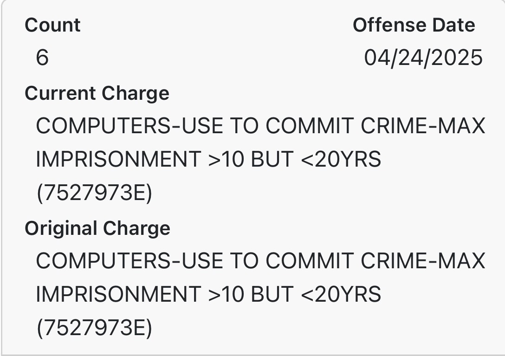Viewport: 505px width, 356px height.
Task: Click the word BUT under Current Charge
Action: coord(272,159)
